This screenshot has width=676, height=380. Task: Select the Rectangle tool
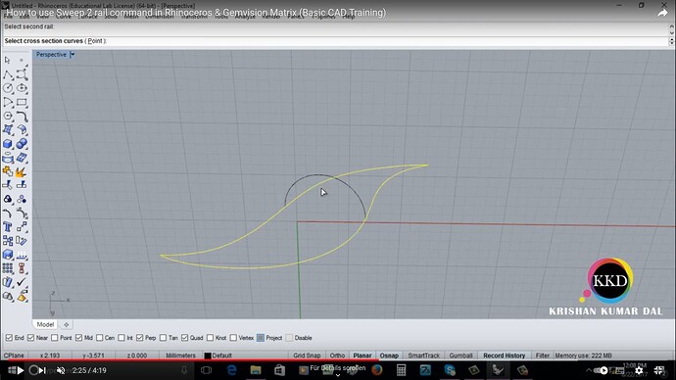click(22, 103)
